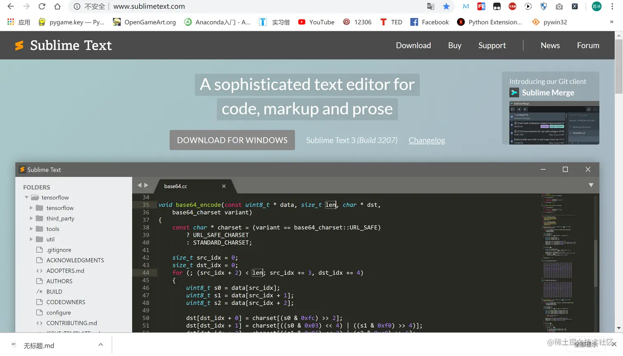Bookmark this page with the star icon

click(x=446, y=6)
